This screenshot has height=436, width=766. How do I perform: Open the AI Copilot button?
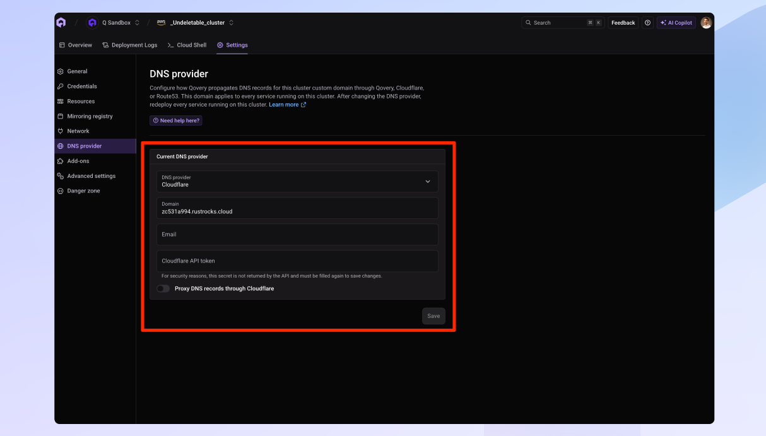pos(676,23)
